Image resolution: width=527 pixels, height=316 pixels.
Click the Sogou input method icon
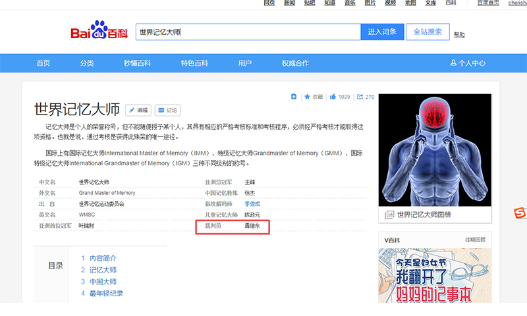[x=520, y=213]
